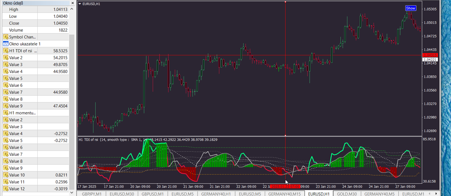Click the Close value 1.04050

60,23
